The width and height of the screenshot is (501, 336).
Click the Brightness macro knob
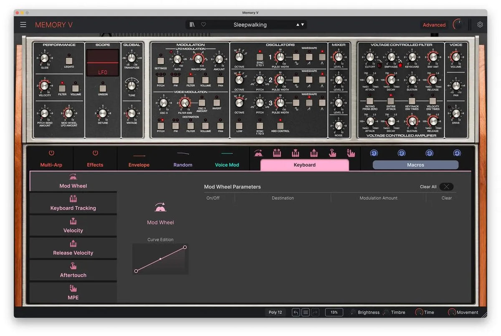(353, 313)
